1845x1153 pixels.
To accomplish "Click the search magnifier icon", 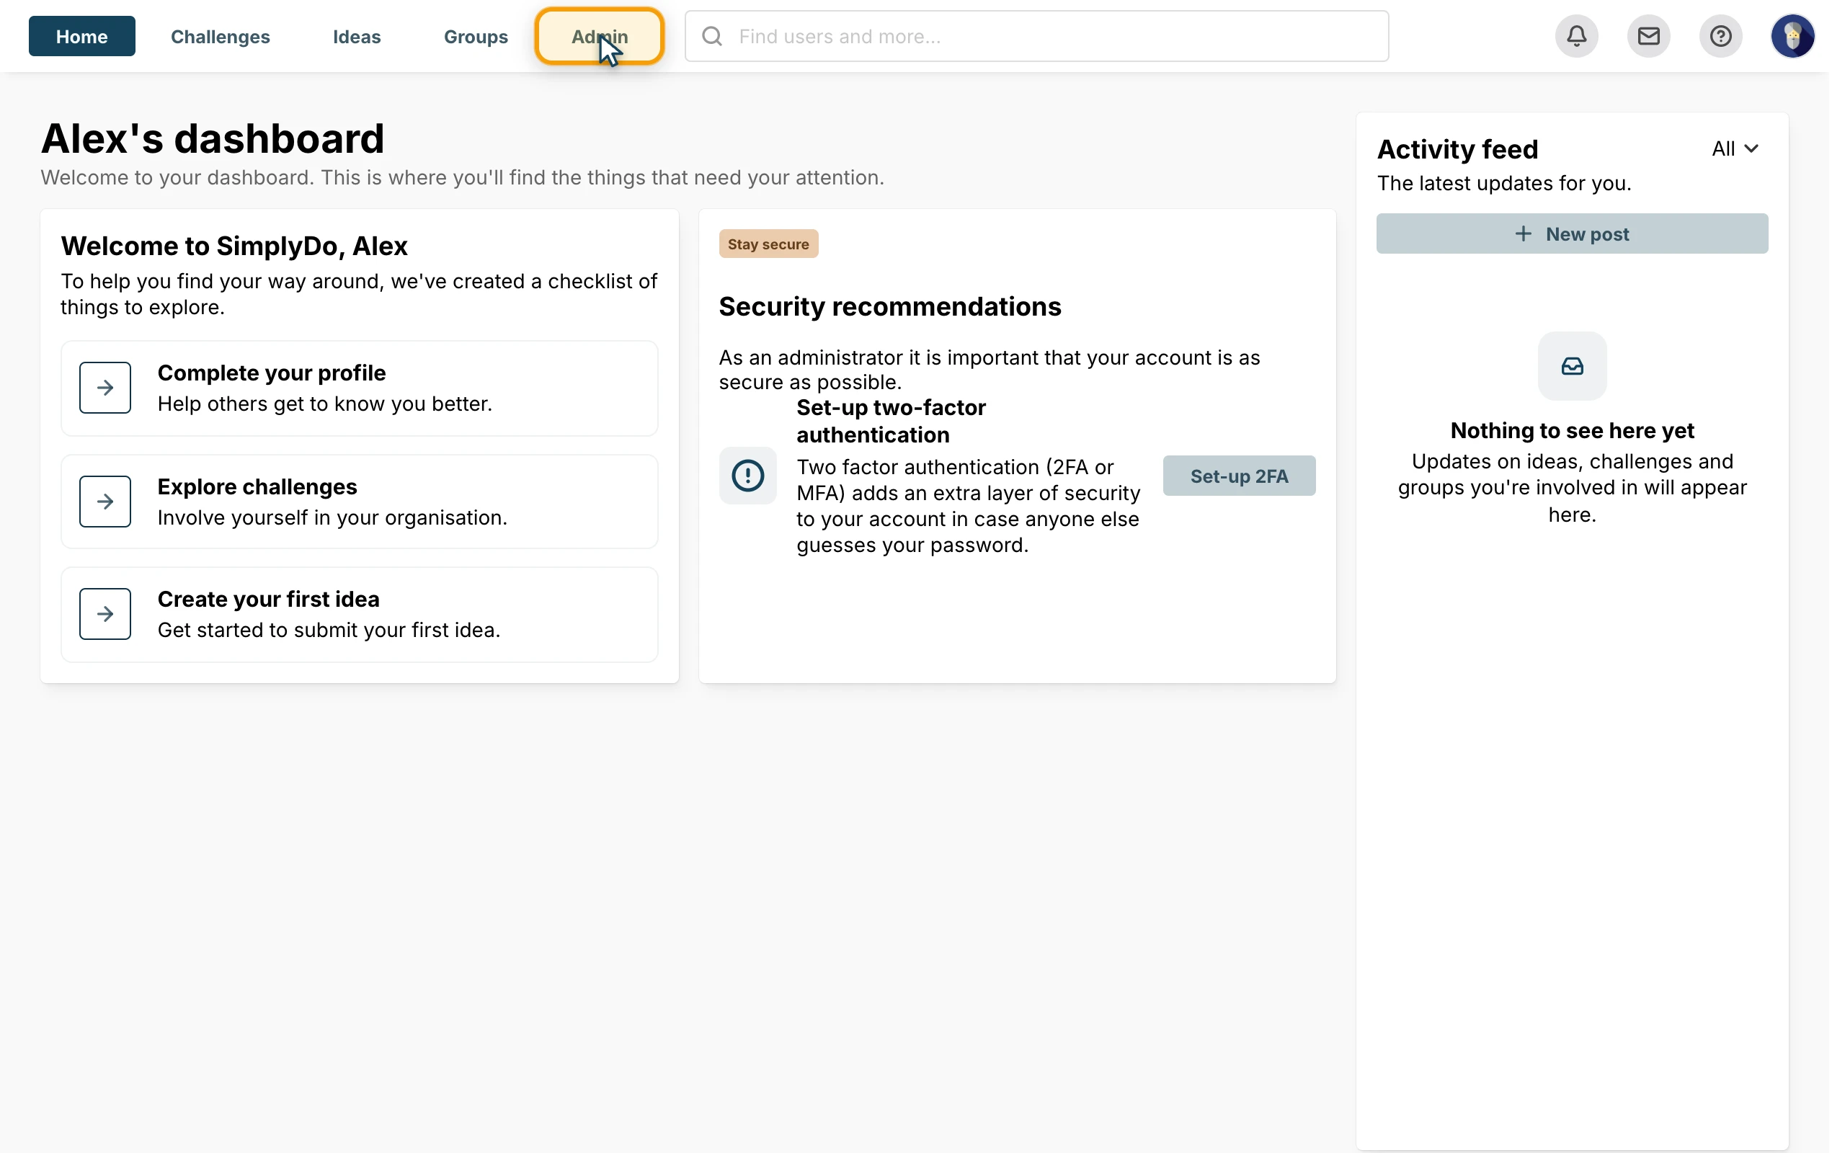I will coord(712,36).
